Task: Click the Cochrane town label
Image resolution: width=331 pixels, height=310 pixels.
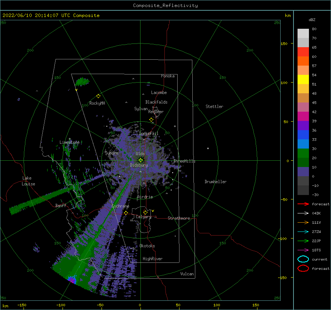Action: (x=120, y=206)
